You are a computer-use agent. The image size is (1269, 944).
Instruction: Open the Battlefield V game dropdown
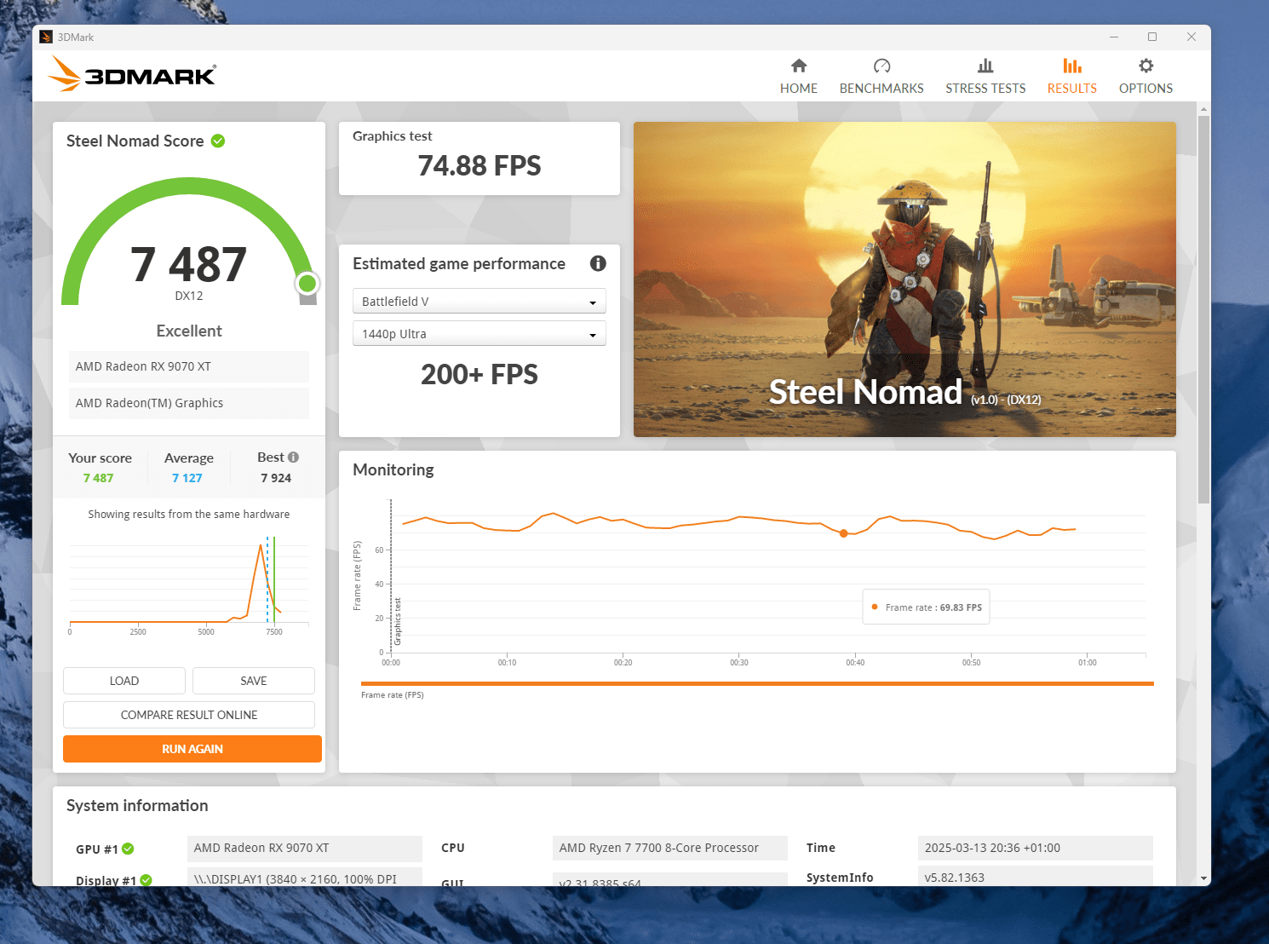coord(479,301)
